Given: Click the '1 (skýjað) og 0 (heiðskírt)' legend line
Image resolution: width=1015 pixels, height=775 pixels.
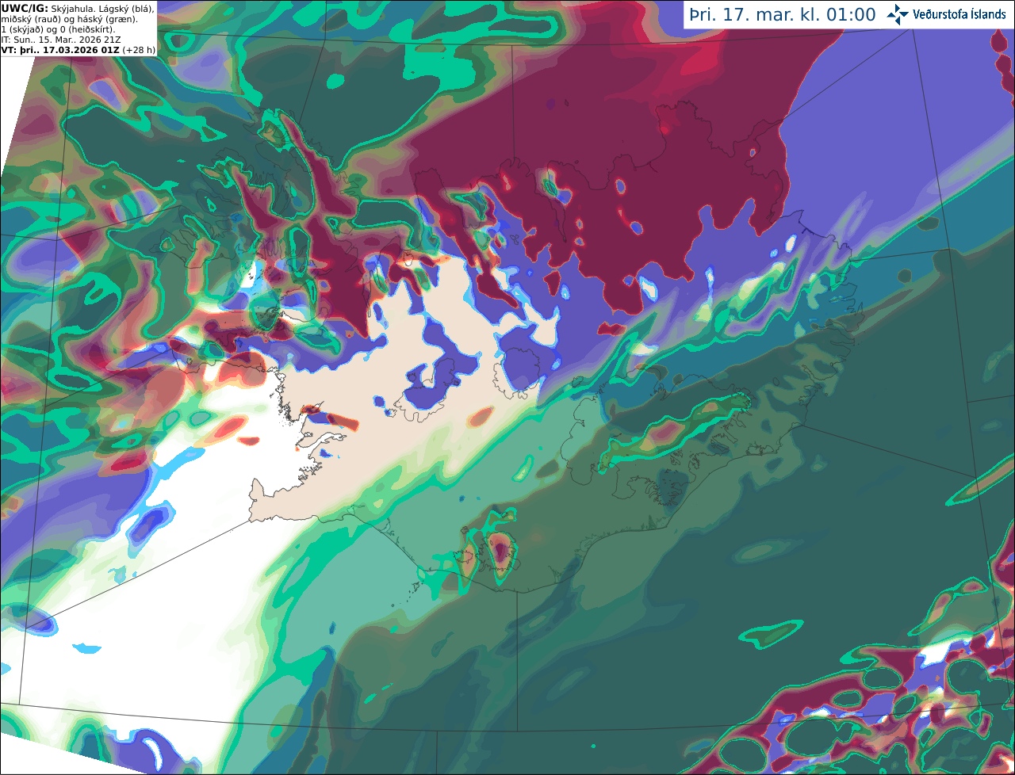Looking at the screenshot, I should (58, 29).
